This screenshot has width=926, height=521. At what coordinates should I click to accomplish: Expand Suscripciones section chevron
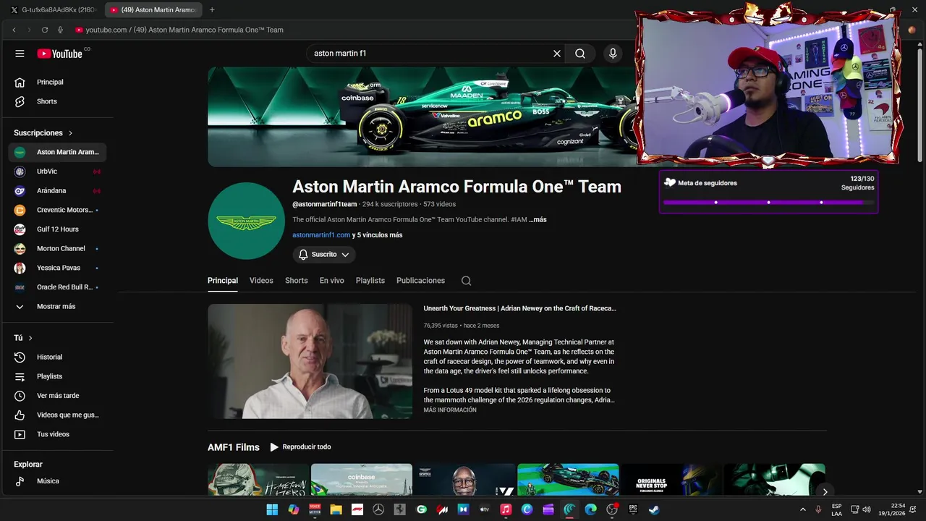click(70, 133)
